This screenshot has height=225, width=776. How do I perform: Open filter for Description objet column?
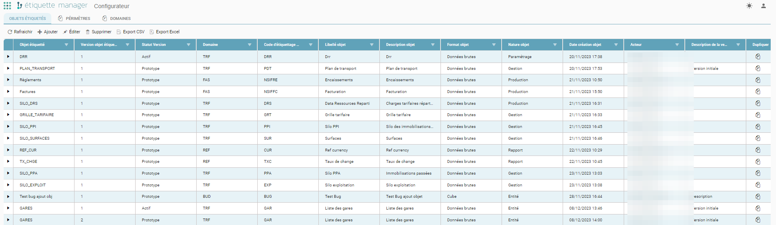(433, 45)
